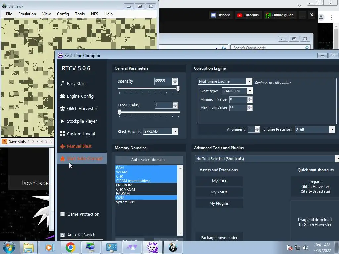Click the network tray icon
The height and width of the screenshot is (254, 339).
click(x=298, y=248)
